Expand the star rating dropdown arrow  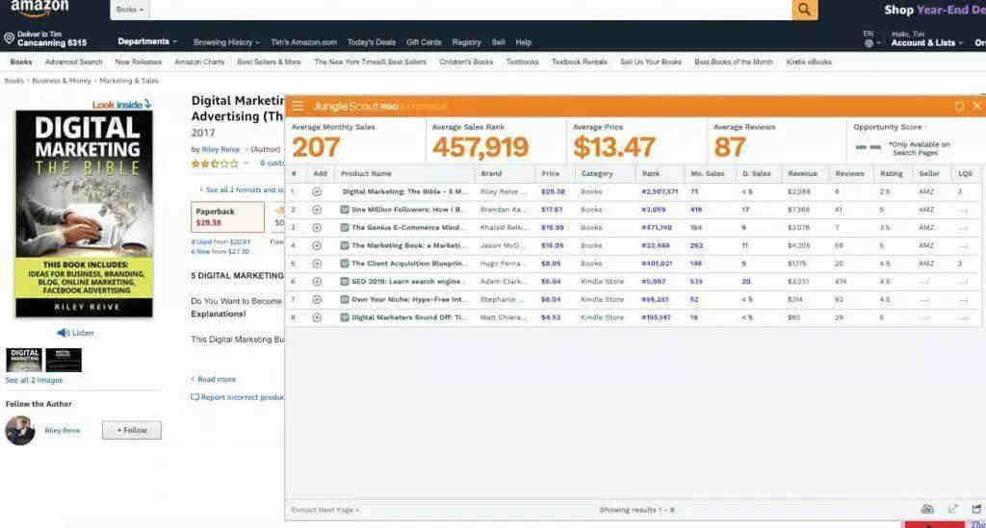click(x=246, y=163)
